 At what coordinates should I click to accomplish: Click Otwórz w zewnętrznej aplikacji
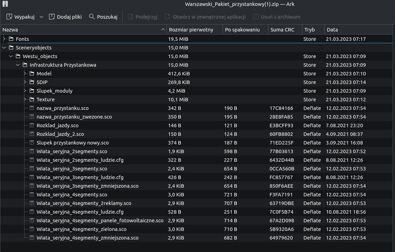(x=205, y=17)
